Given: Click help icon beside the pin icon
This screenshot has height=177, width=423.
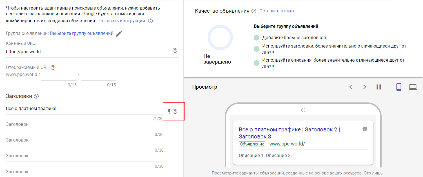Looking at the screenshot, I should coord(175,112).
